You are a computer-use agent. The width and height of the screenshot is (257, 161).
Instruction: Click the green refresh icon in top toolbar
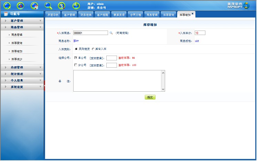click(x=7, y=5)
